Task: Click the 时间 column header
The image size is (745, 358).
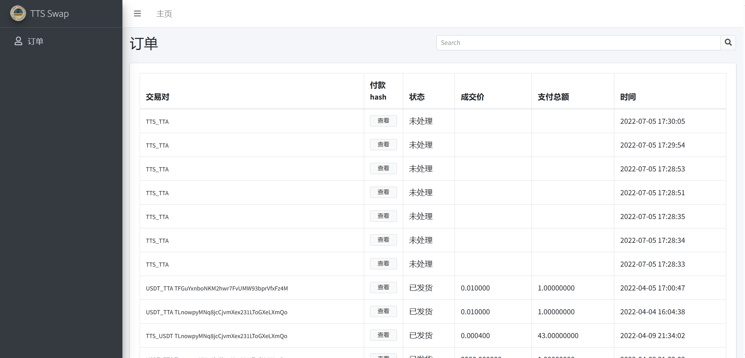Action: 628,97
